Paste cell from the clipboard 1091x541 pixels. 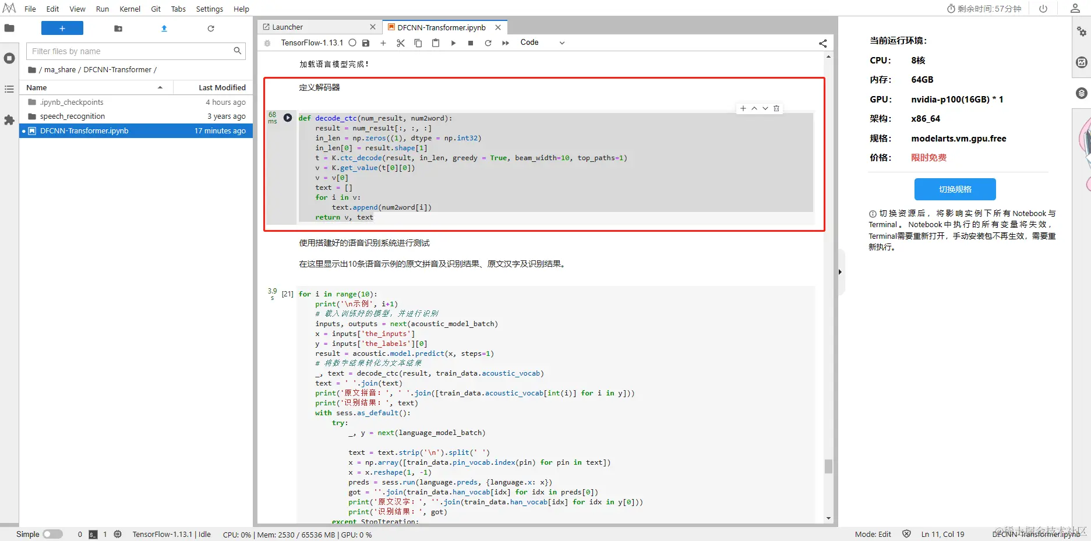tap(436, 43)
